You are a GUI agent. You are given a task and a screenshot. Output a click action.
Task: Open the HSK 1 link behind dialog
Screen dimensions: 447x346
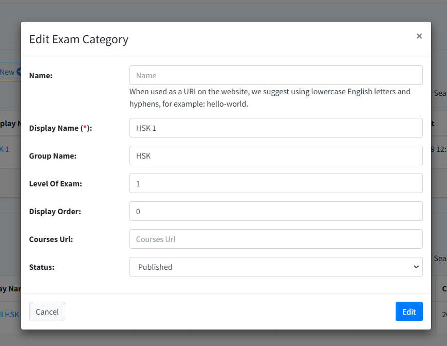[x=5, y=149]
